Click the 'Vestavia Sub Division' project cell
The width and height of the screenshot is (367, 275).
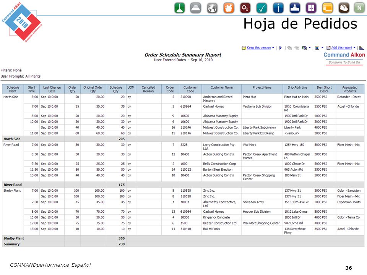(262, 108)
